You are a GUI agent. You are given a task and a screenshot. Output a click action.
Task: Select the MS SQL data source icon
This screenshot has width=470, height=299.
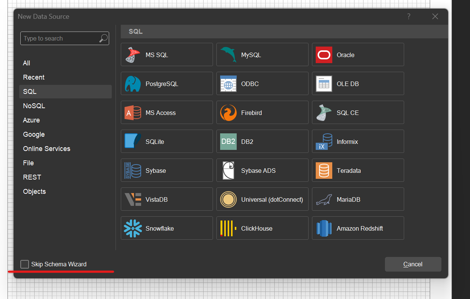pos(132,54)
